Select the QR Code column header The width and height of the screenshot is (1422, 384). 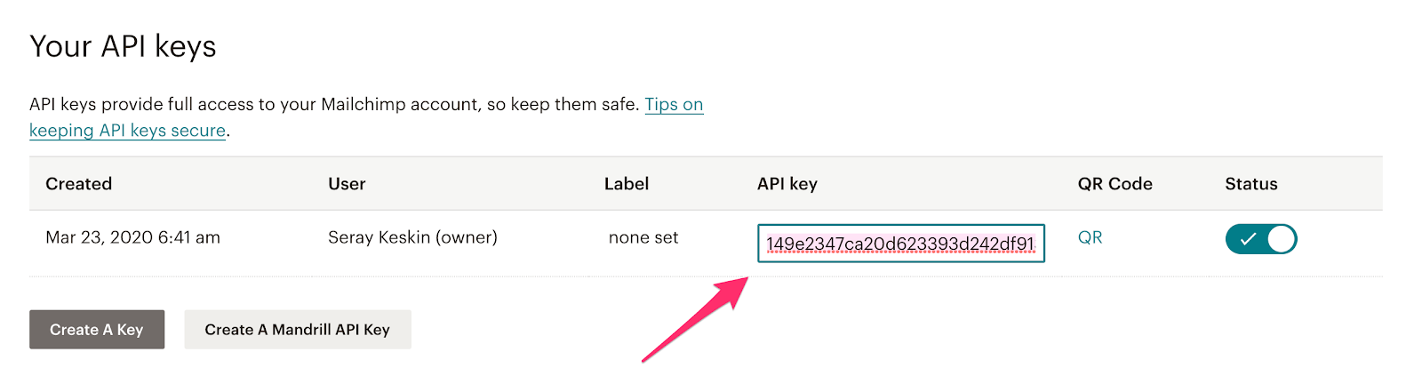1114,184
